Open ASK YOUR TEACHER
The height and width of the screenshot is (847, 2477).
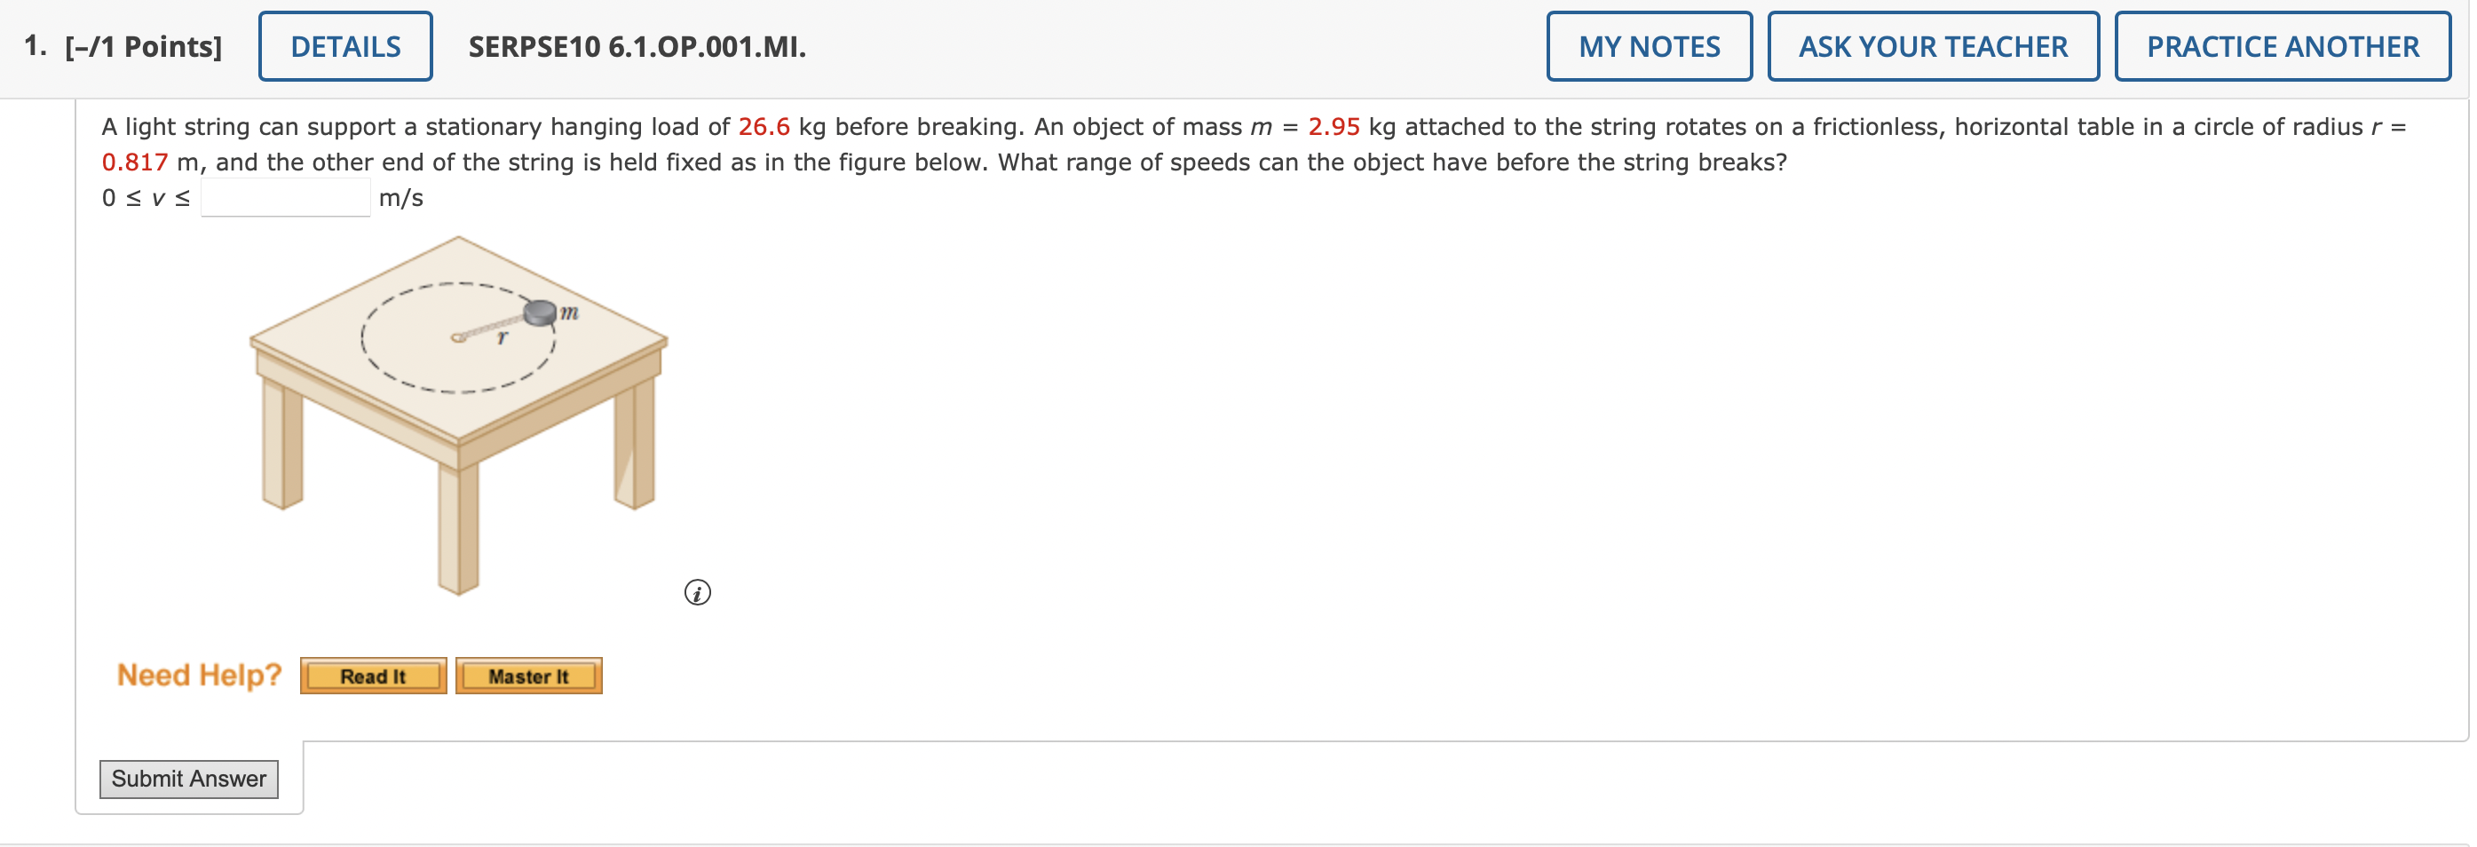pos(1934,45)
